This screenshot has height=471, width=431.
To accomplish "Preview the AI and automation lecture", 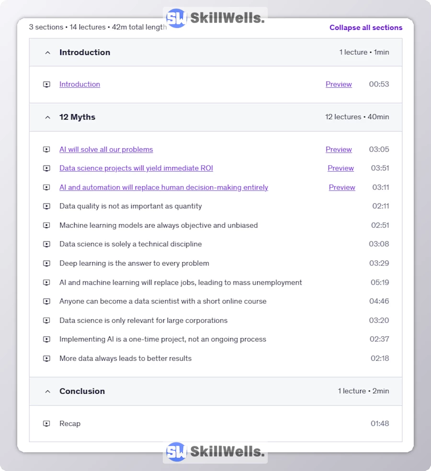I will click(x=342, y=187).
